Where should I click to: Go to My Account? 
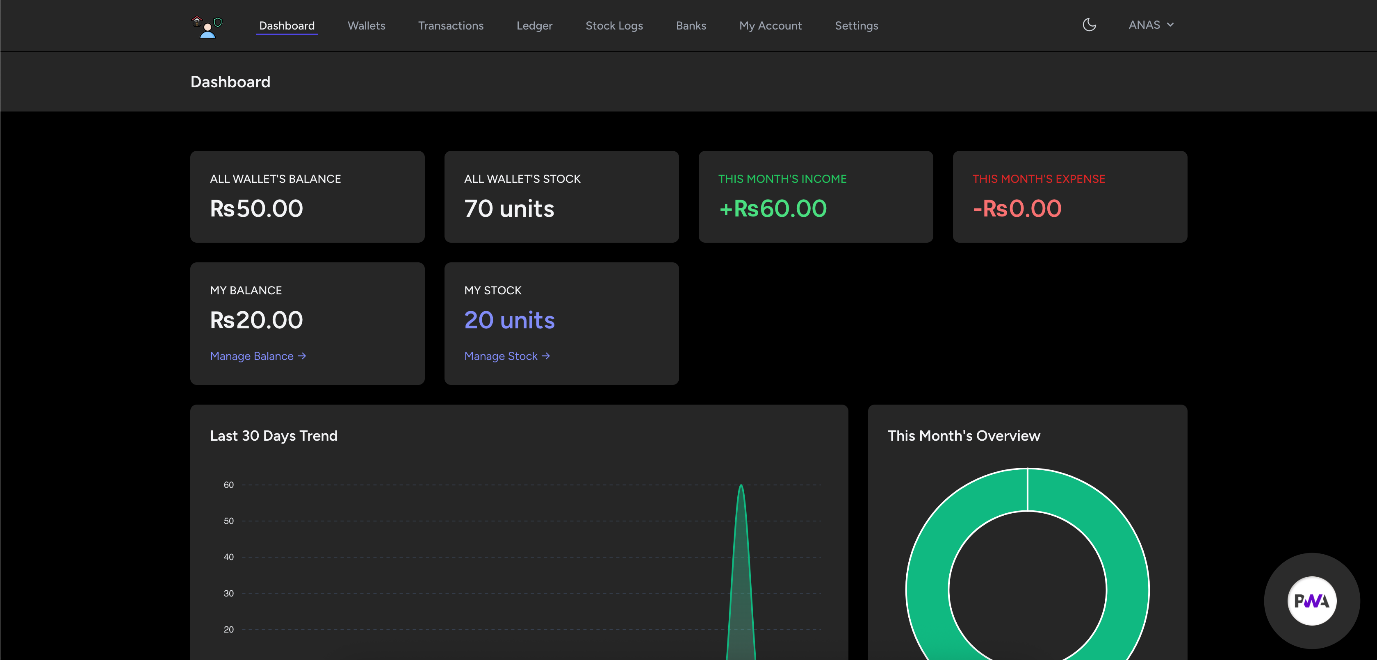[770, 25]
